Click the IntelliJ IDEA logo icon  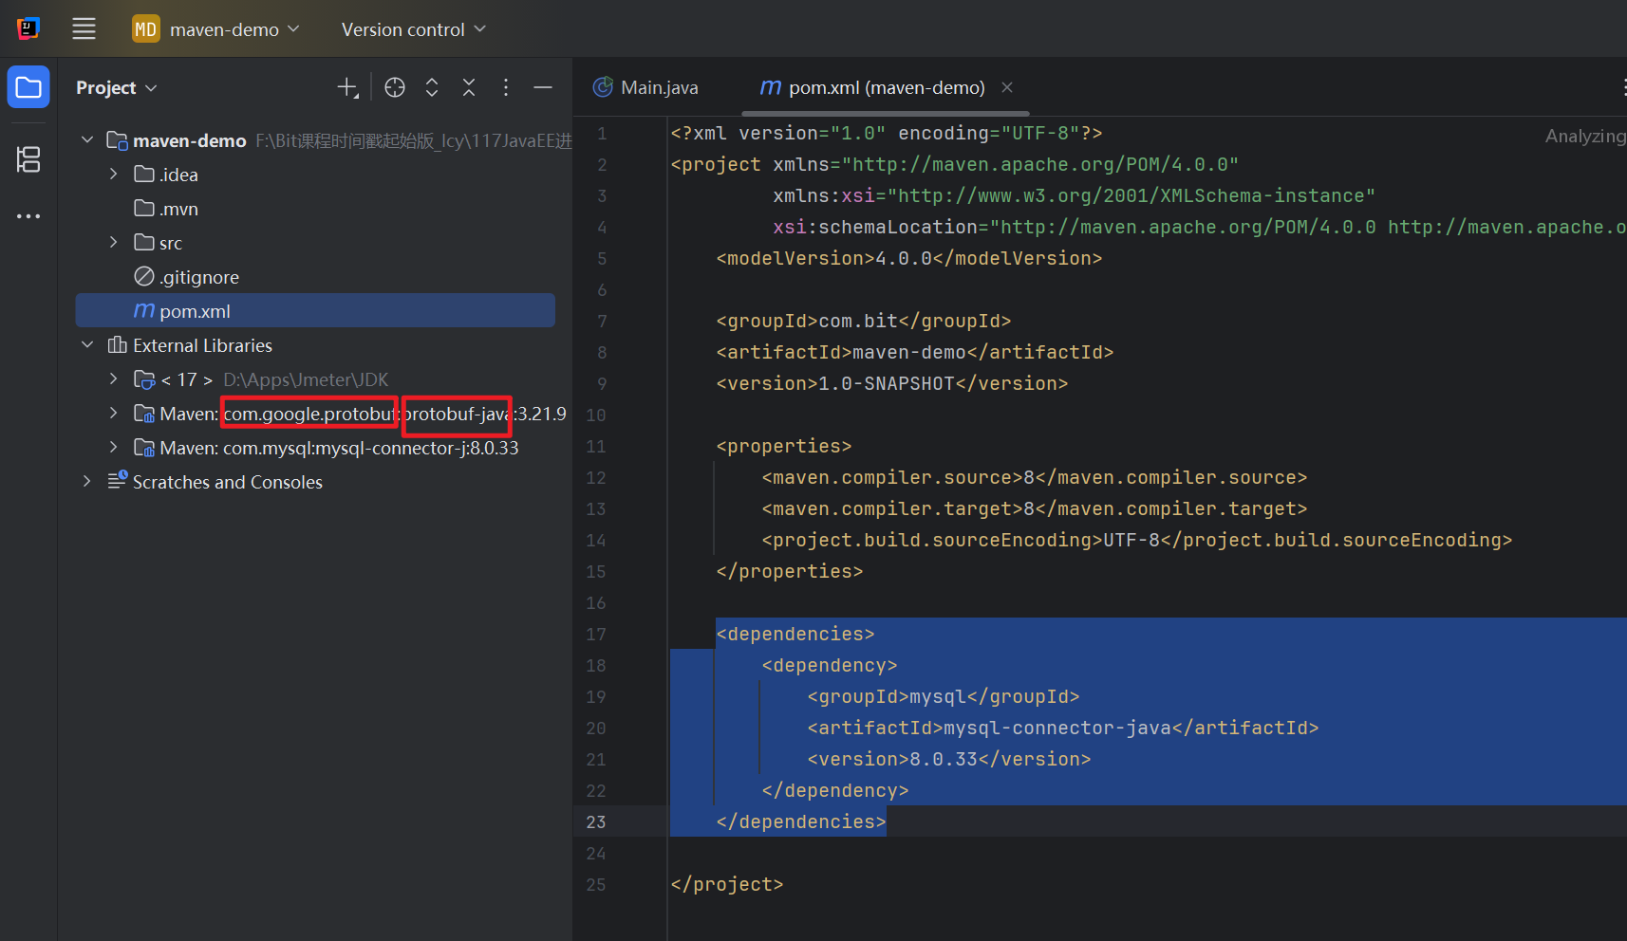click(28, 28)
